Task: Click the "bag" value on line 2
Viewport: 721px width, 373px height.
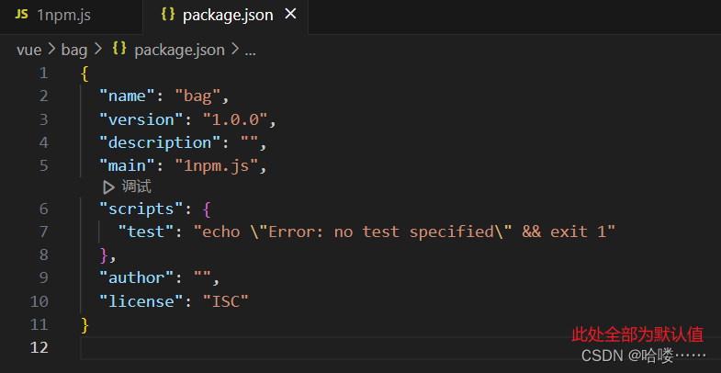Action: (x=197, y=96)
